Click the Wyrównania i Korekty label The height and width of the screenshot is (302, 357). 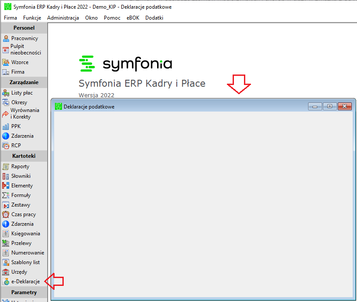[x=25, y=113]
